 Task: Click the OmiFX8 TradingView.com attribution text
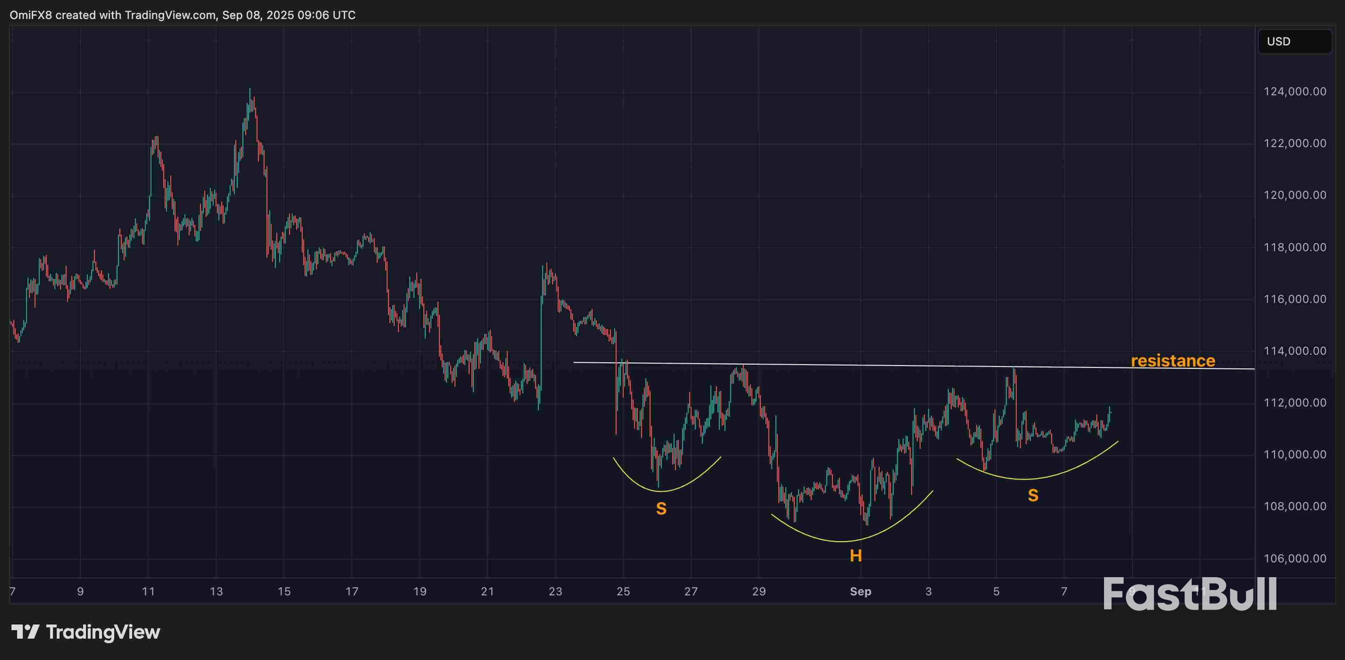click(182, 15)
